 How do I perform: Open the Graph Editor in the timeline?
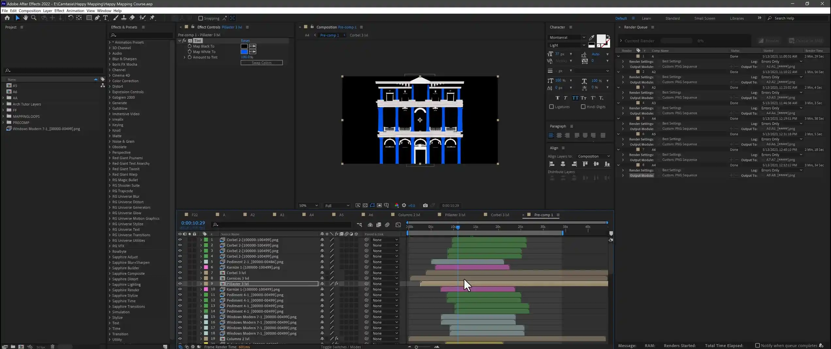(x=398, y=225)
